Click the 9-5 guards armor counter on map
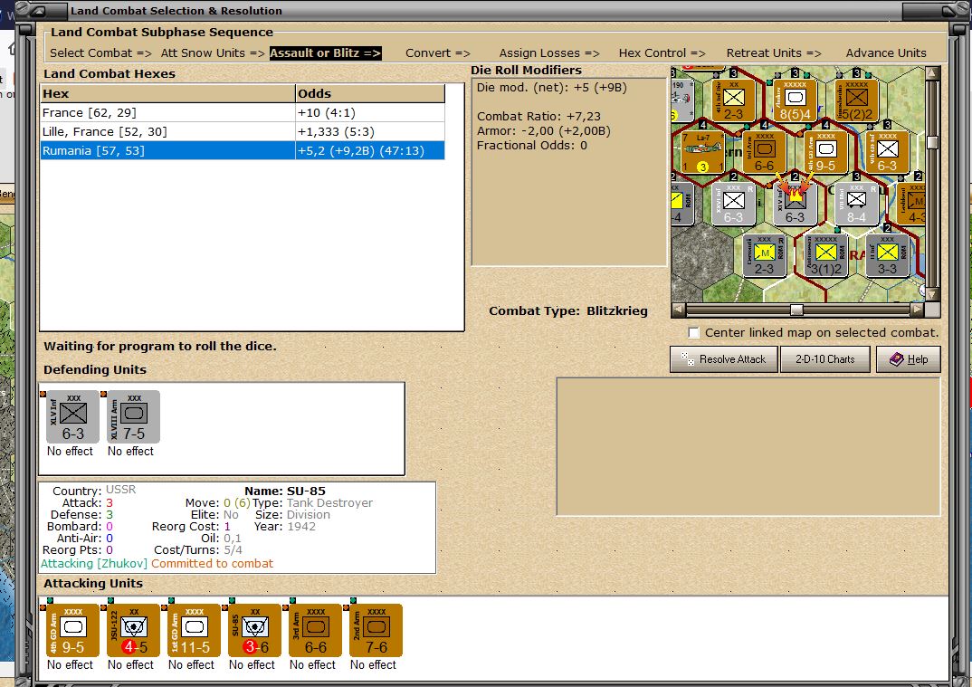The image size is (972, 687). (x=825, y=152)
